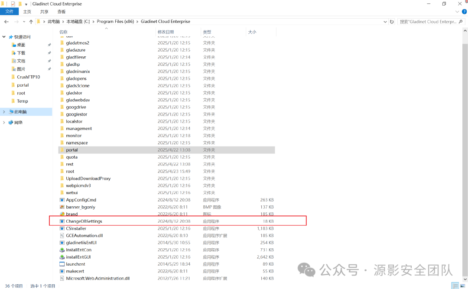The width and height of the screenshot is (468, 289).
Task: Select the rest folder name
Action: [69, 164]
